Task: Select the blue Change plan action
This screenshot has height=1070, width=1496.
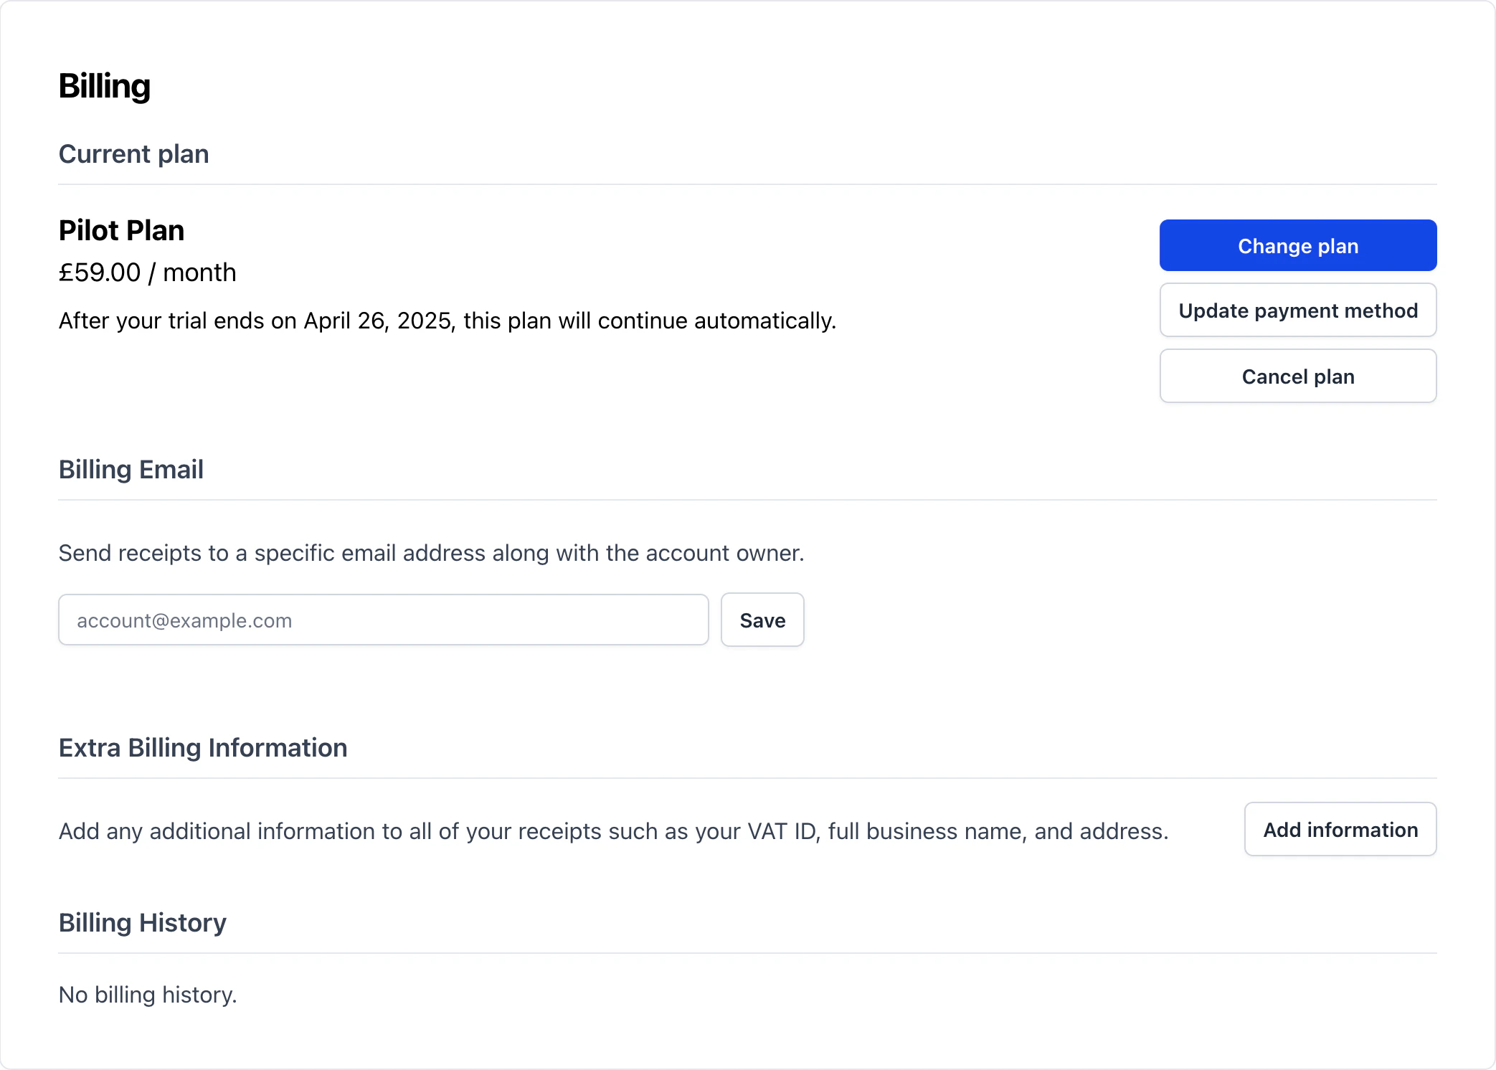Action: 1297,246
